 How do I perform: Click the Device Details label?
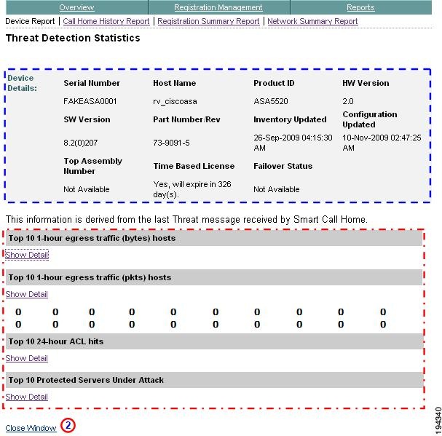point(22,83)
